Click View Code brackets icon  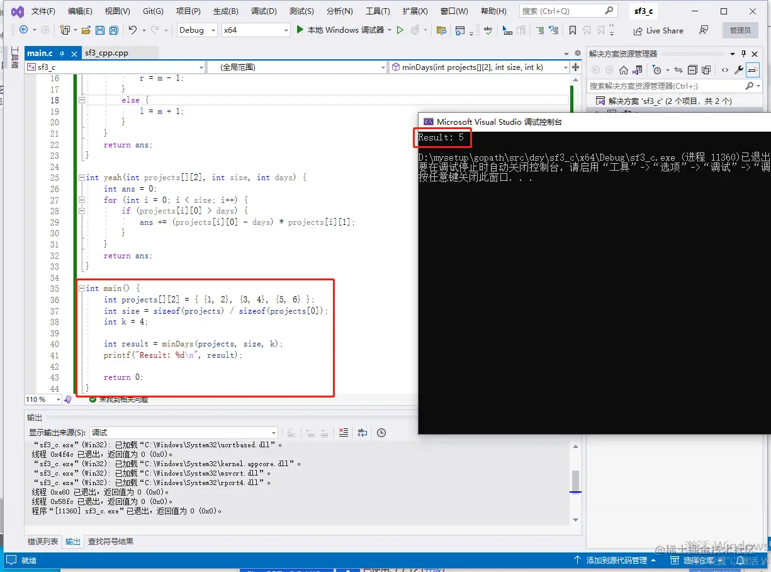click(725, 70)
